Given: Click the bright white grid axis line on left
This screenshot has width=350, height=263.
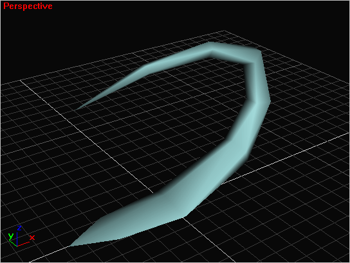Looking at the screenshot, I should coord(87,137).
